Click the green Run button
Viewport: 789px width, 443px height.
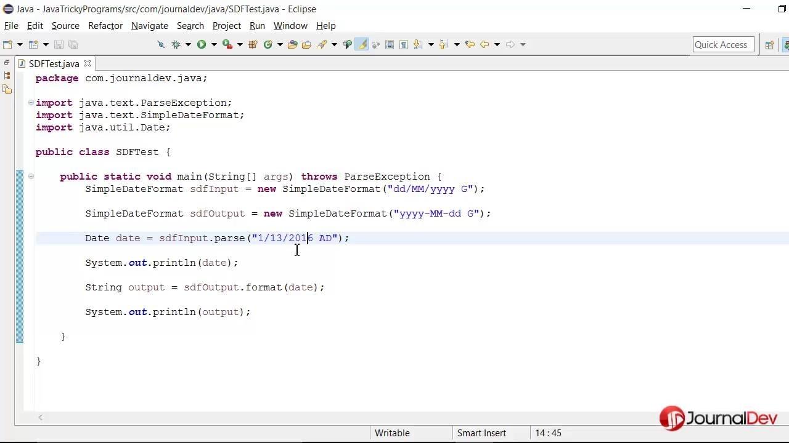(202, 44)
